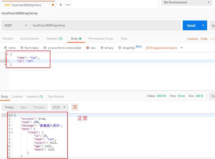The width and height of the screenshot is (215, 159).
Task: Choose x-www-form-urlencoded body type
Action: [45, 48]
